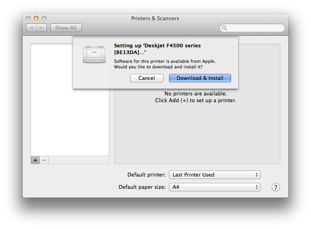Open the Default printer dropdown
Viewport: 311px width, 229px height.
[215, 175]
